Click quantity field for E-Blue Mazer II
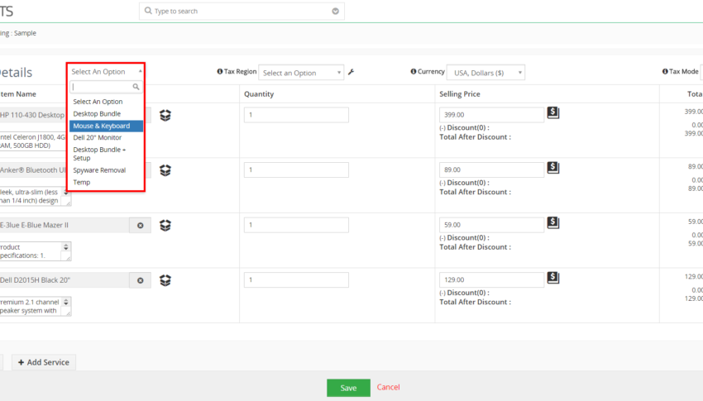 point(296,225)
